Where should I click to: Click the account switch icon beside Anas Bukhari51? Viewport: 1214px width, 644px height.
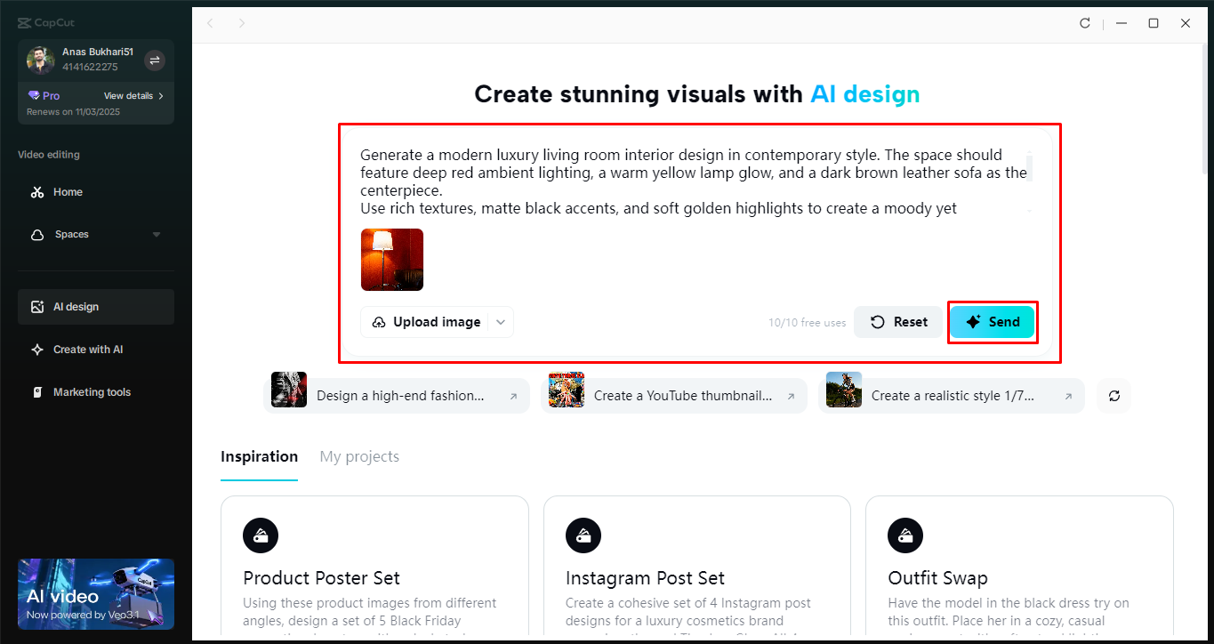(x=153, y=60)
